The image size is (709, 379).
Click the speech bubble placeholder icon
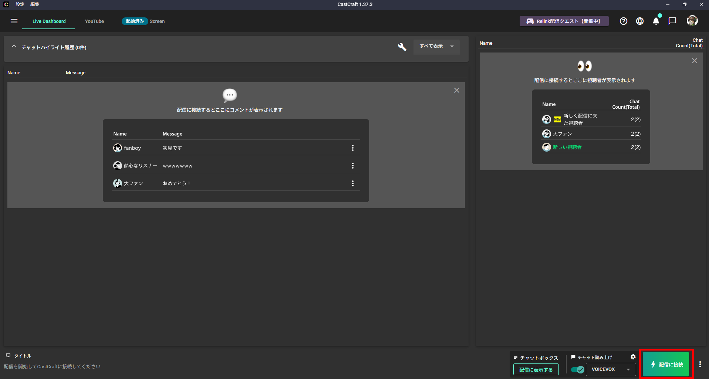[x=230, y=95]
